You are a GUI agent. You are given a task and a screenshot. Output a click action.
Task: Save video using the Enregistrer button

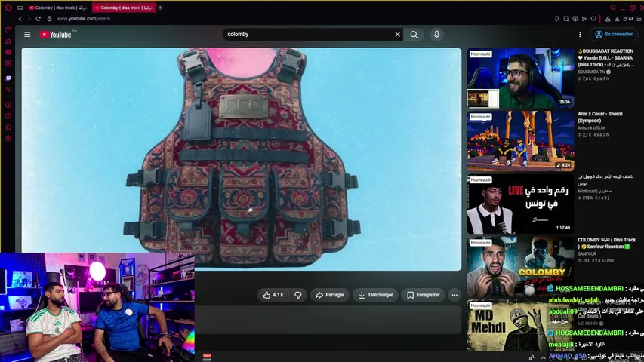click(423, 295)
